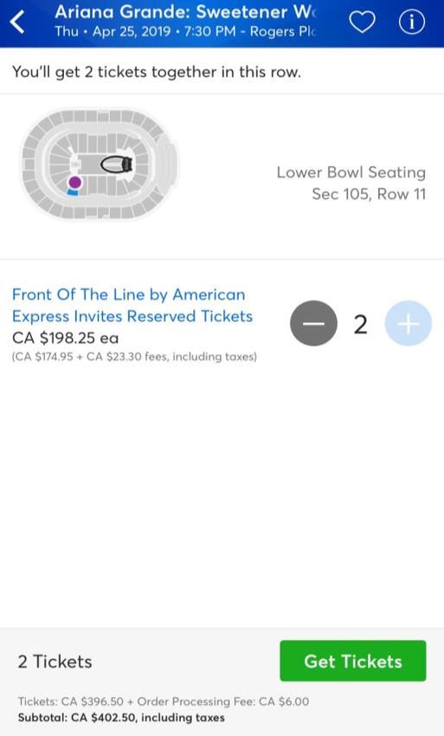Tap the ticket quantity number 2
444x736 pixels.
(x=360, y=325)
